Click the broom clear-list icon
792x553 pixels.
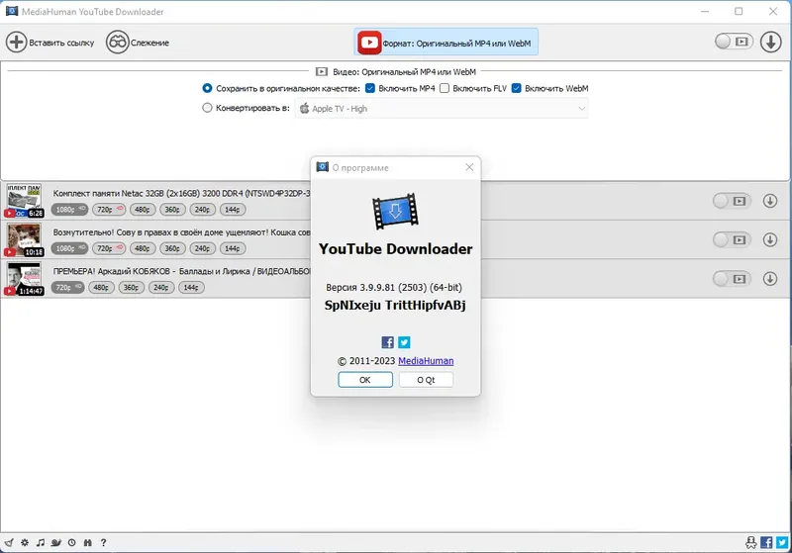(9, 542)
